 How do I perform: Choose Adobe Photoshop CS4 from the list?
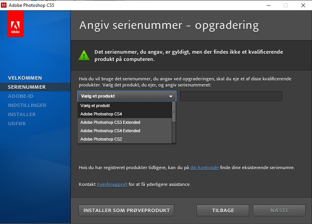[x=125, y=114]
